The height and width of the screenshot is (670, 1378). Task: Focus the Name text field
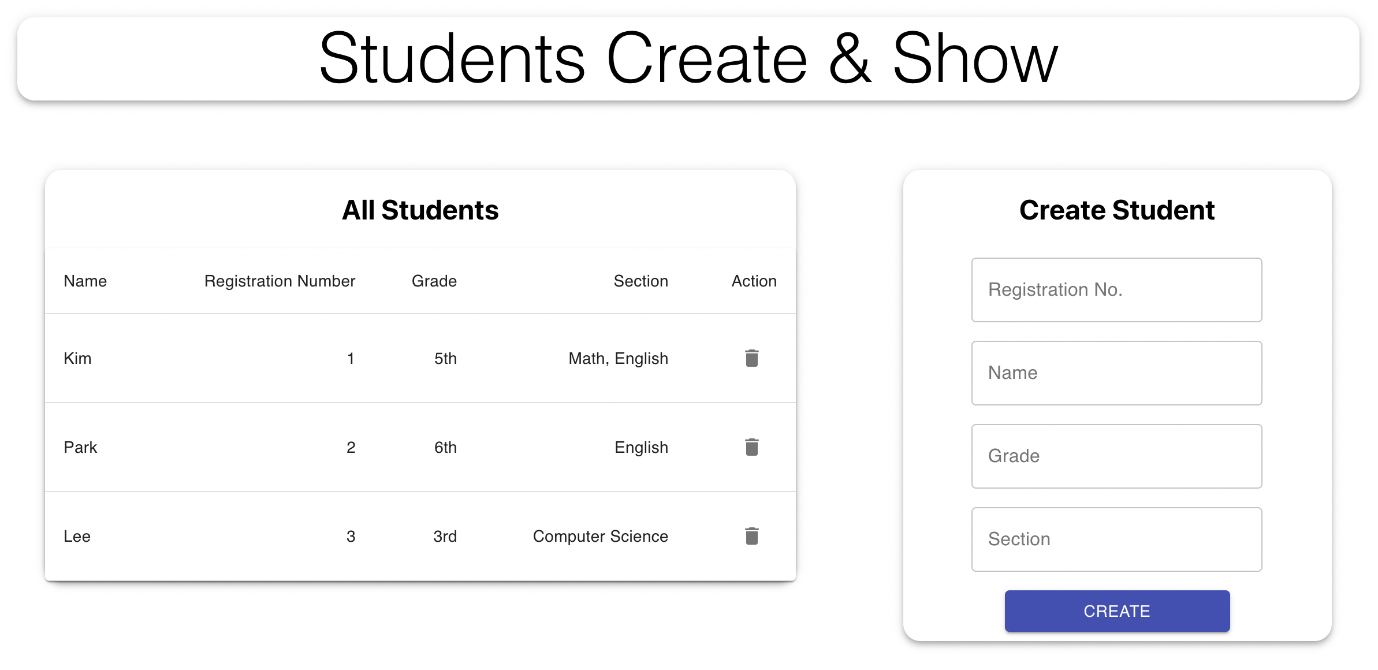1116,373
